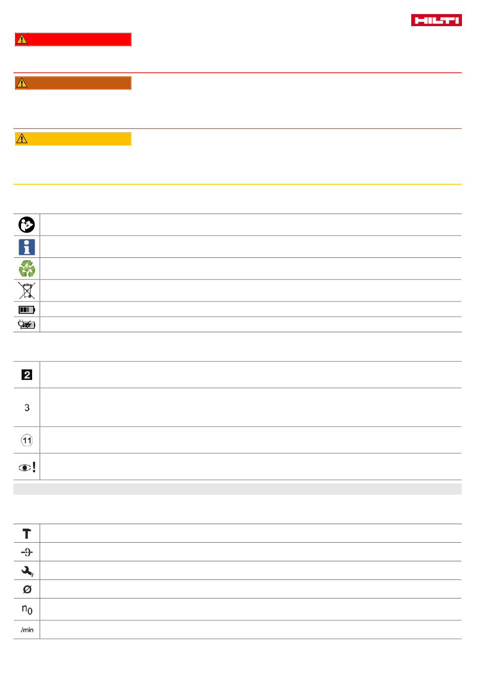The image size is (477, 683).
Task: Click the blue information icon
Action: coord(27,247)
